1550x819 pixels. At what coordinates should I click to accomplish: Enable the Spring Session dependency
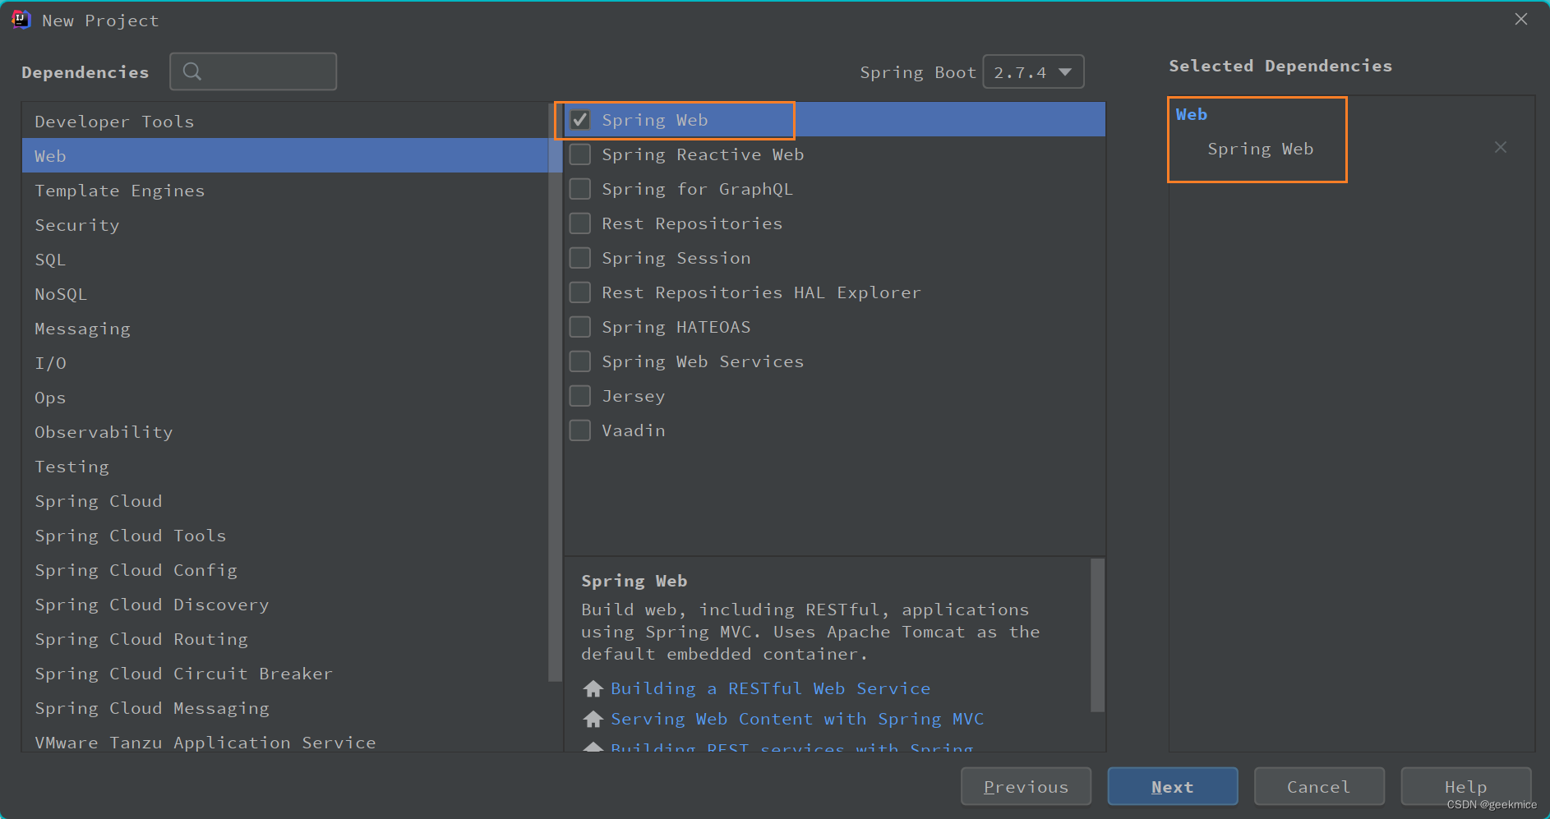[580, 258]
